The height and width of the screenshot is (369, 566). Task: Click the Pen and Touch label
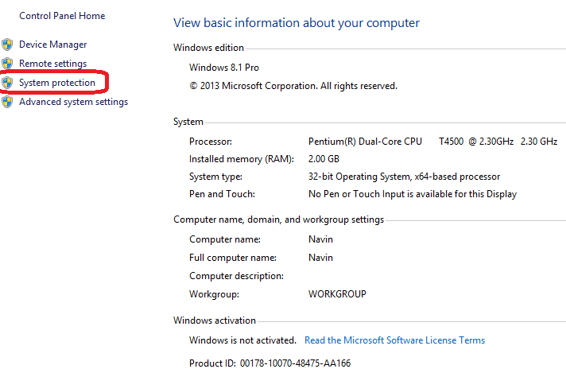(x=222, y=194)
